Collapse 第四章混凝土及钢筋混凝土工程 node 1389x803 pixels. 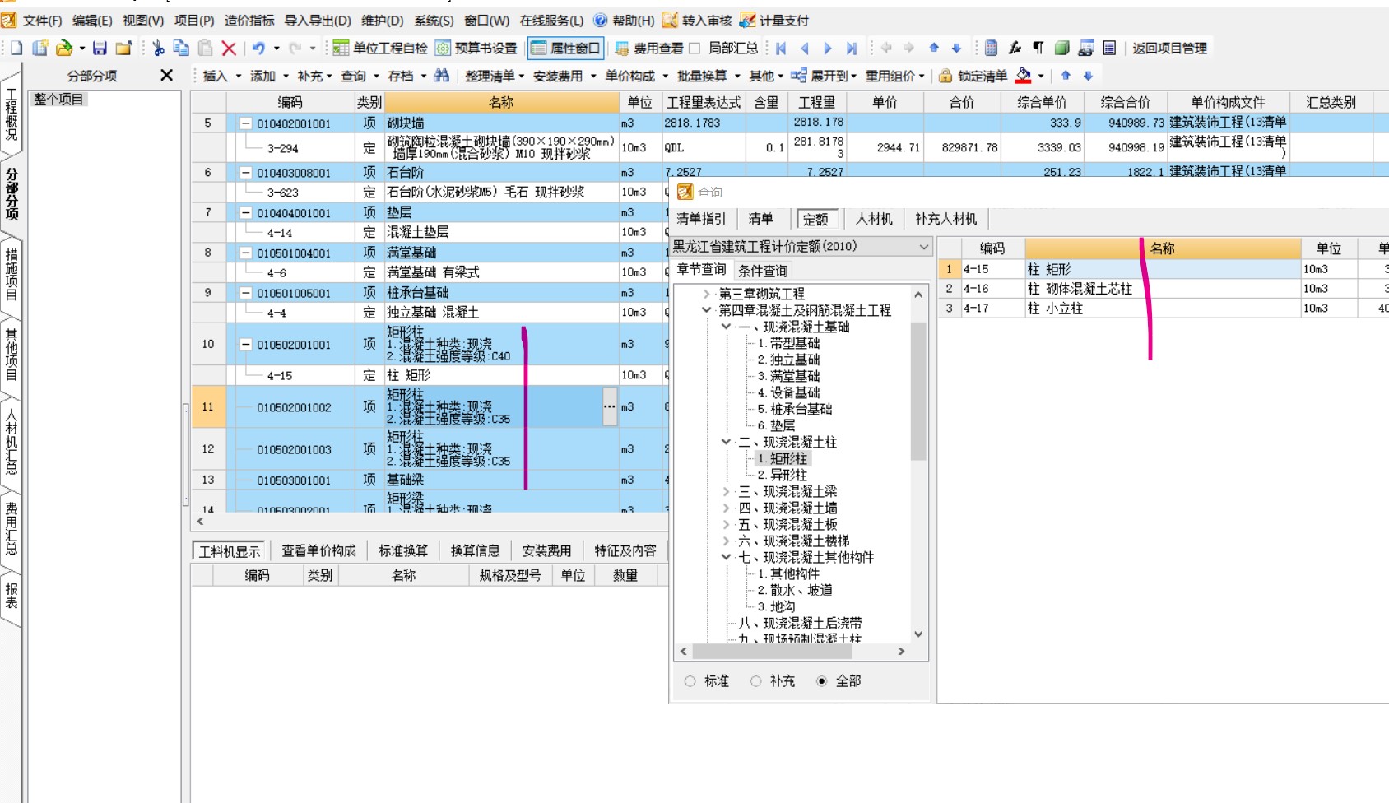tap(706, 310)
